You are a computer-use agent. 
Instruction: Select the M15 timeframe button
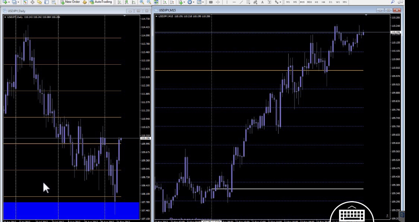[x=302, y=2]
